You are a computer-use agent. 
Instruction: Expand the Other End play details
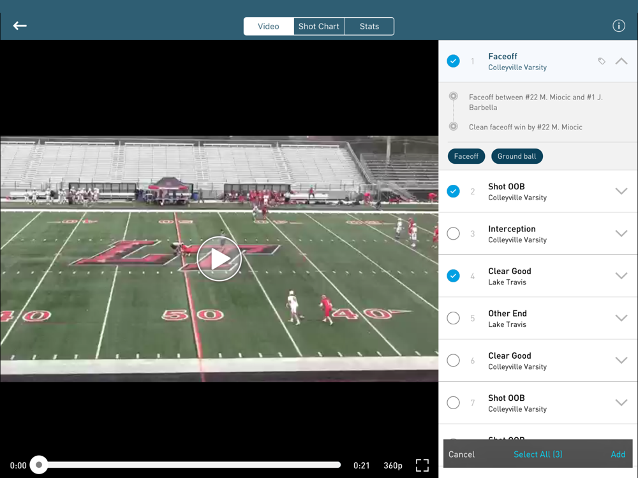click(x=621, y=318)
